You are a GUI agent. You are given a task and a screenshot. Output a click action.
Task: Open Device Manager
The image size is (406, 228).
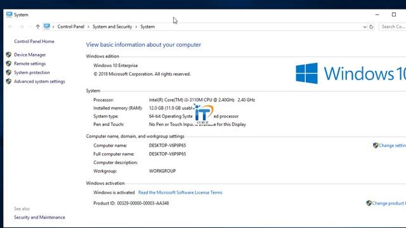click(x=30, y=55)
